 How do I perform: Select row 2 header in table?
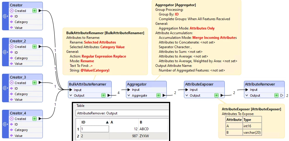point(78,136)
